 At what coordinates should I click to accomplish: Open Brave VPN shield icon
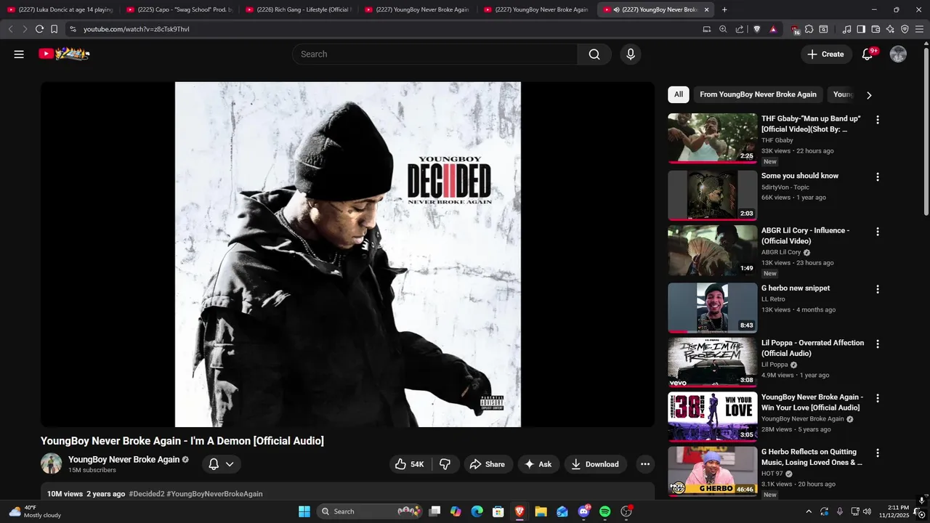(x=905, y=29)
